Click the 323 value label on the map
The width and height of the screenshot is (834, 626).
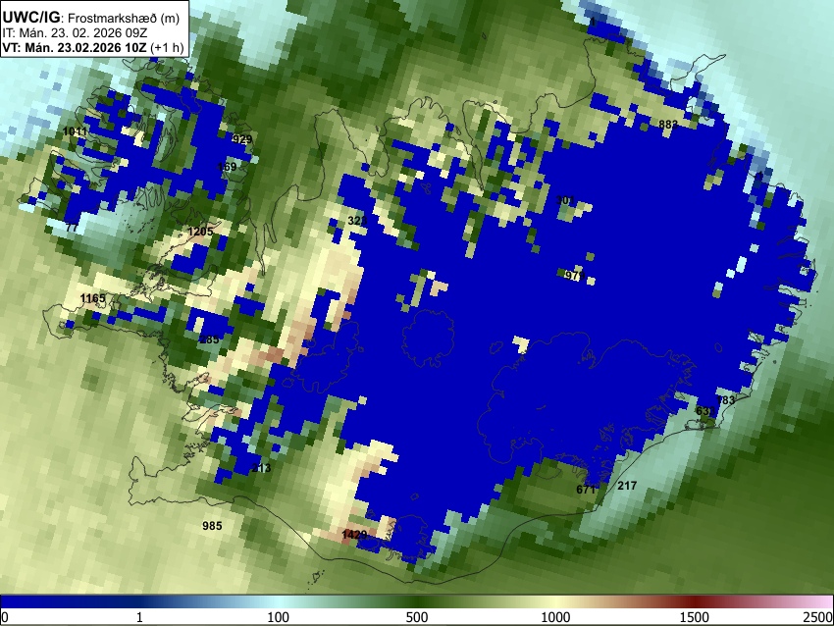[x=357, y=220]
